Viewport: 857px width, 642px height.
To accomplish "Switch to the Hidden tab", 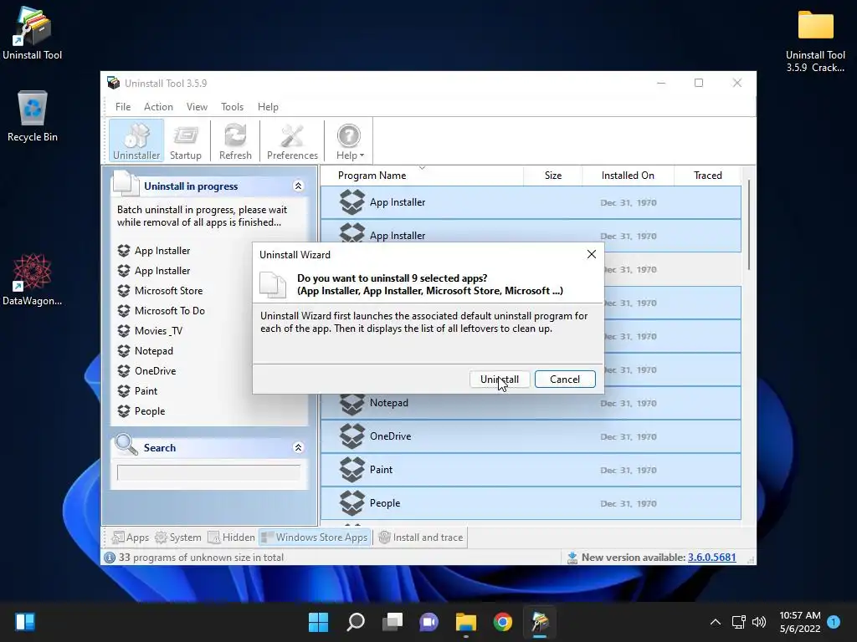I will pos(231,538).
